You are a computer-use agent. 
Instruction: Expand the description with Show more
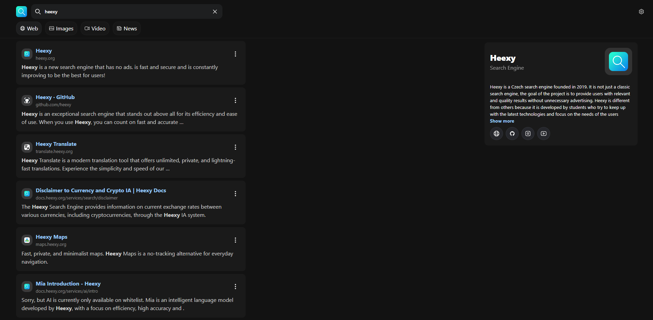[x=502, y=121]
